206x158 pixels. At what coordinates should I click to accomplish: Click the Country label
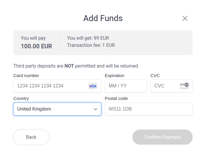21,98
